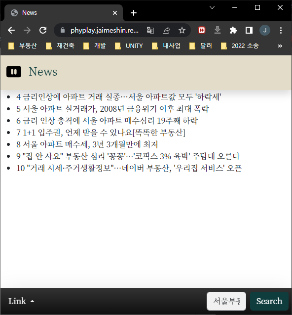Open news item 5 about 2008년 금융위기 폭락
This screenshot has height=315, width=292.
pyautogui.click(x=112, y=109)
